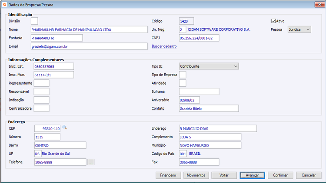Click the app icon in title bar
This screenshot has height=183, width=326.
coord(5,4)
